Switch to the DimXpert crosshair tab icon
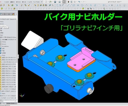 tap(9, 14)
